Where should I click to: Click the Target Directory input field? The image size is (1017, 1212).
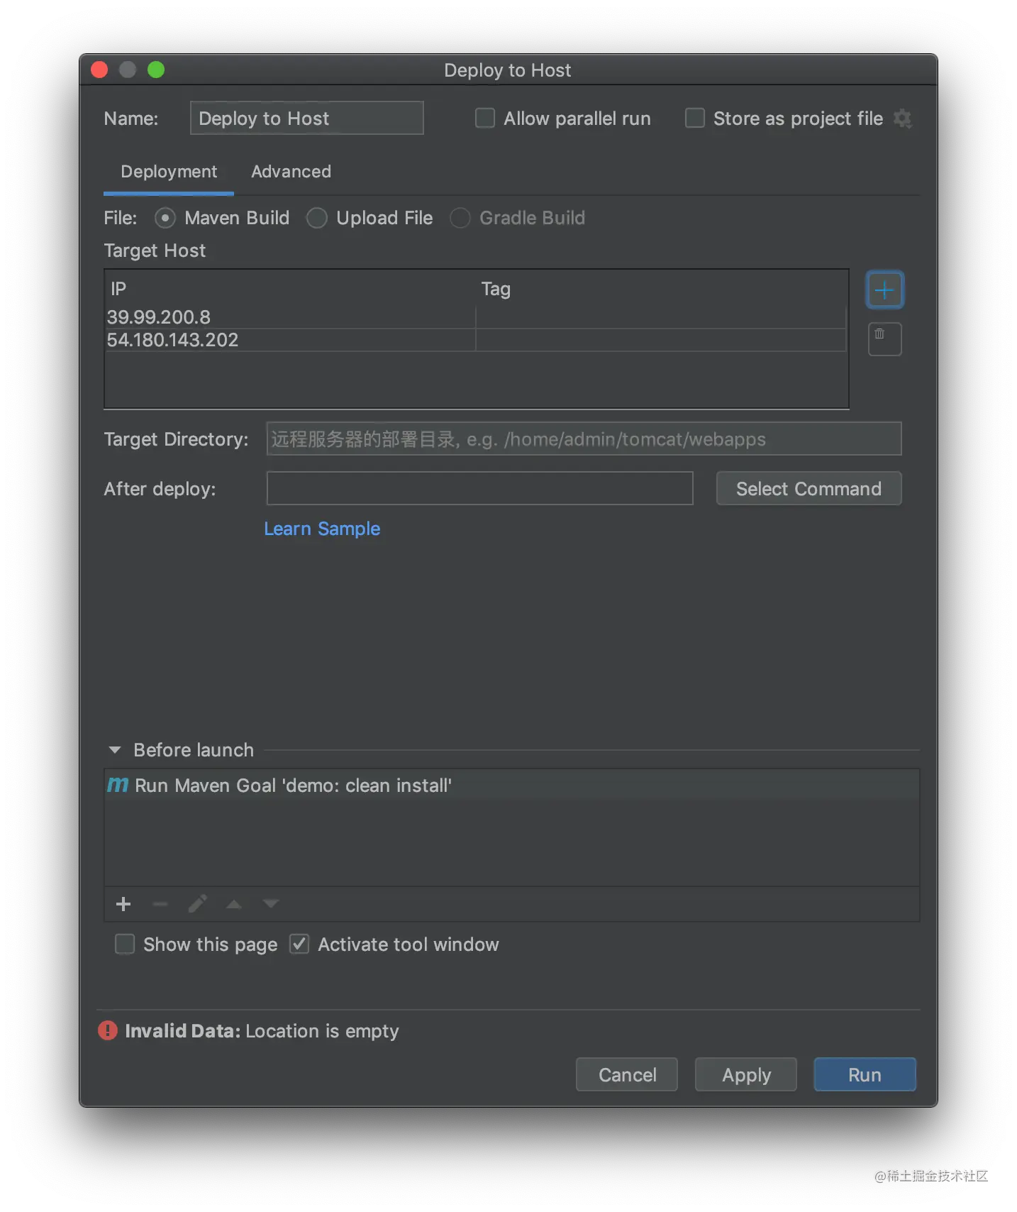click(584, 439)
